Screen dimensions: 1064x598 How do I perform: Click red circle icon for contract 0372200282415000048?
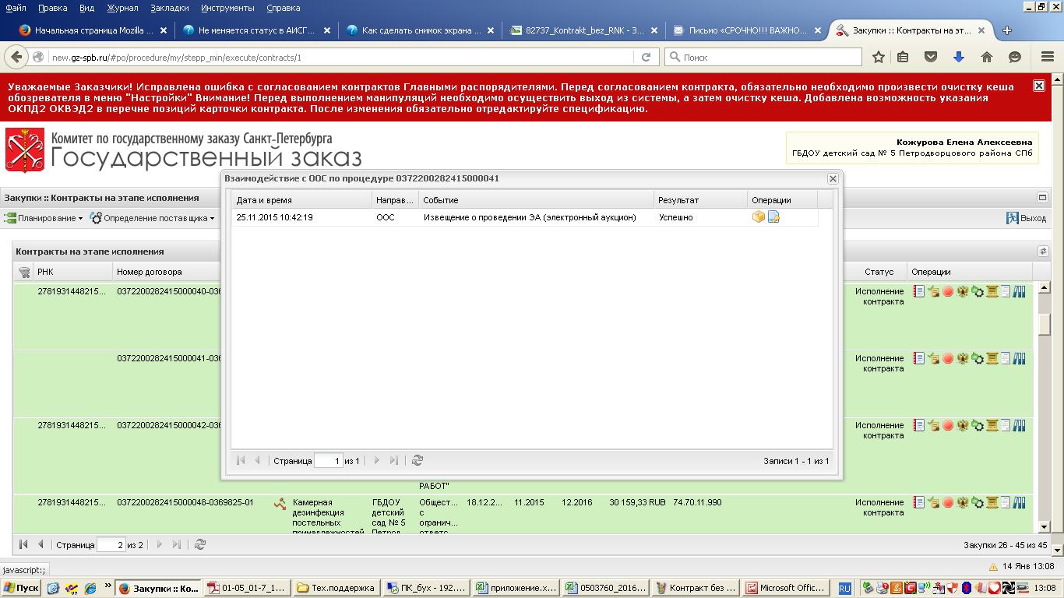point(948,502)
